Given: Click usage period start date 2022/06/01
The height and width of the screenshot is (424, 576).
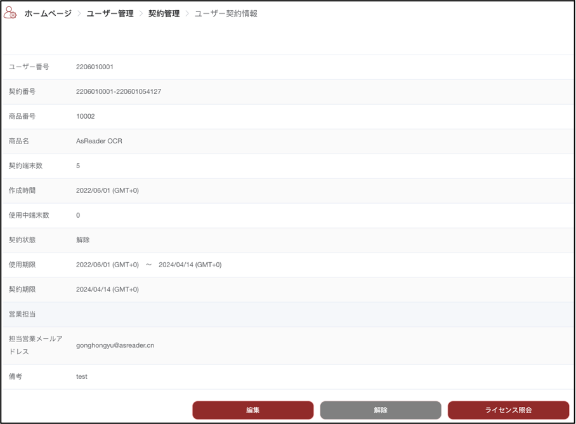Looking at the screenshot, I should pyautogui.click(x=107, y=265).
